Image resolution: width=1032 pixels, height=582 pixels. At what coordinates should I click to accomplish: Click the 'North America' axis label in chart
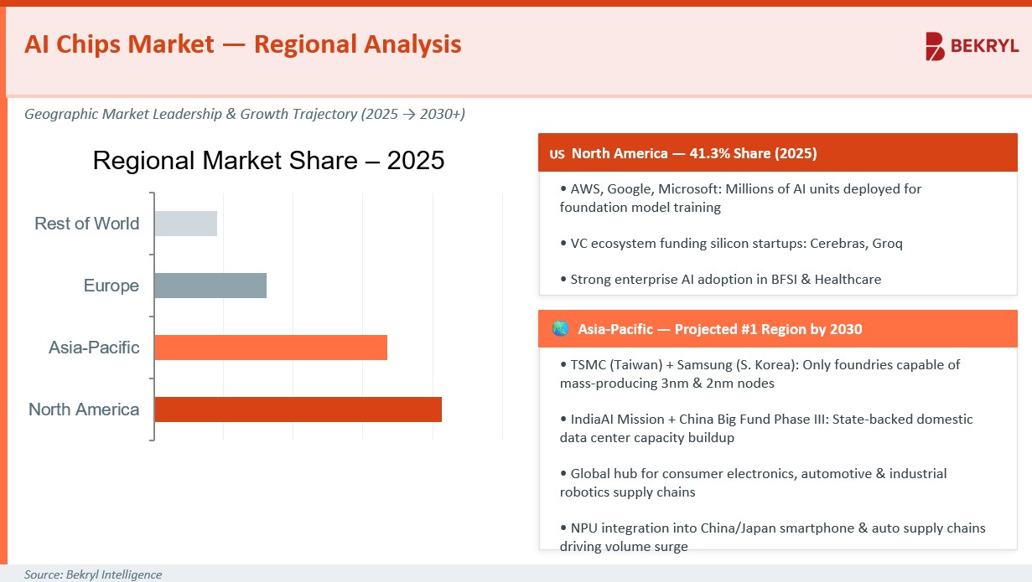84,409
